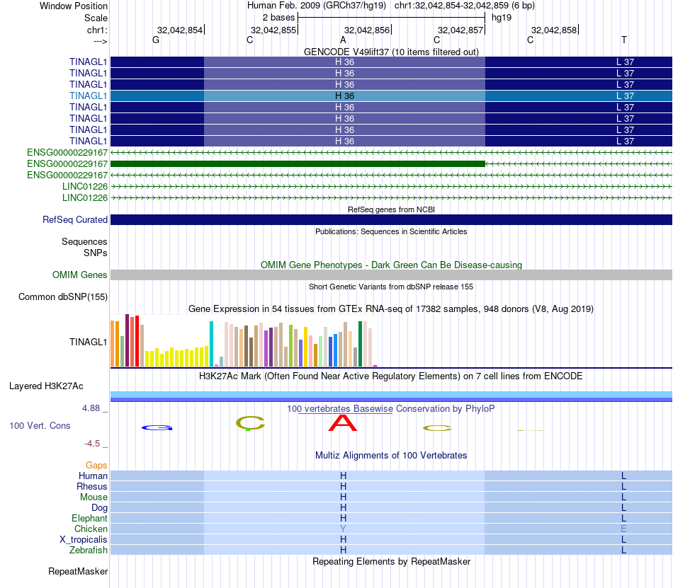Click the Layered H3K27Ac track label
The height and width of the screenshot is (588, 673).
point(46,386)
